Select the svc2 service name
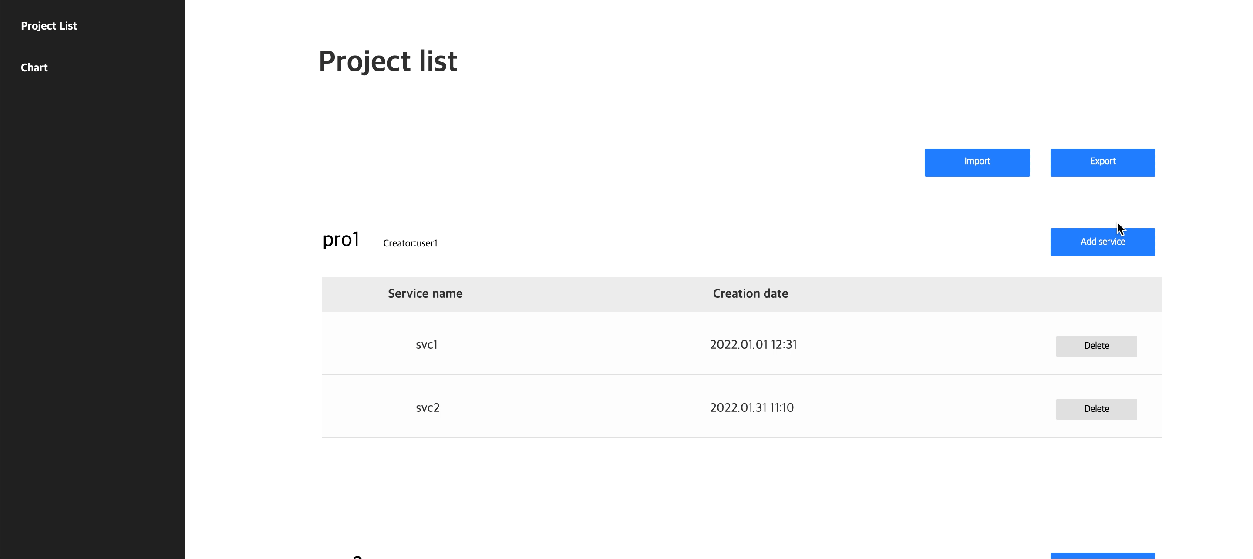The image size is (1253, 559). pos(427,407)
